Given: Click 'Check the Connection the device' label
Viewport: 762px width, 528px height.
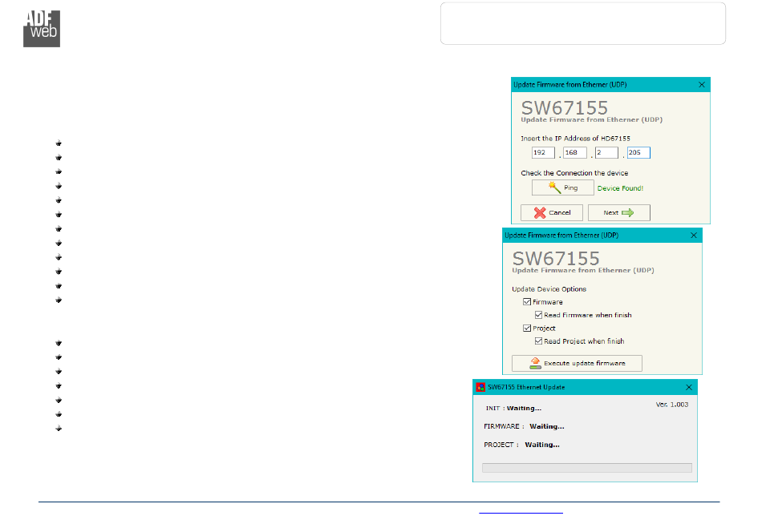Looking at the screenshot, I should click(574, 173).
